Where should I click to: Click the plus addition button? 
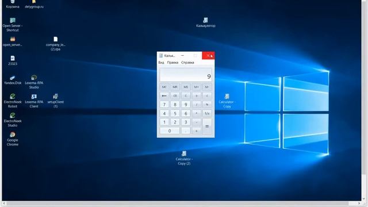pos(197,131)
